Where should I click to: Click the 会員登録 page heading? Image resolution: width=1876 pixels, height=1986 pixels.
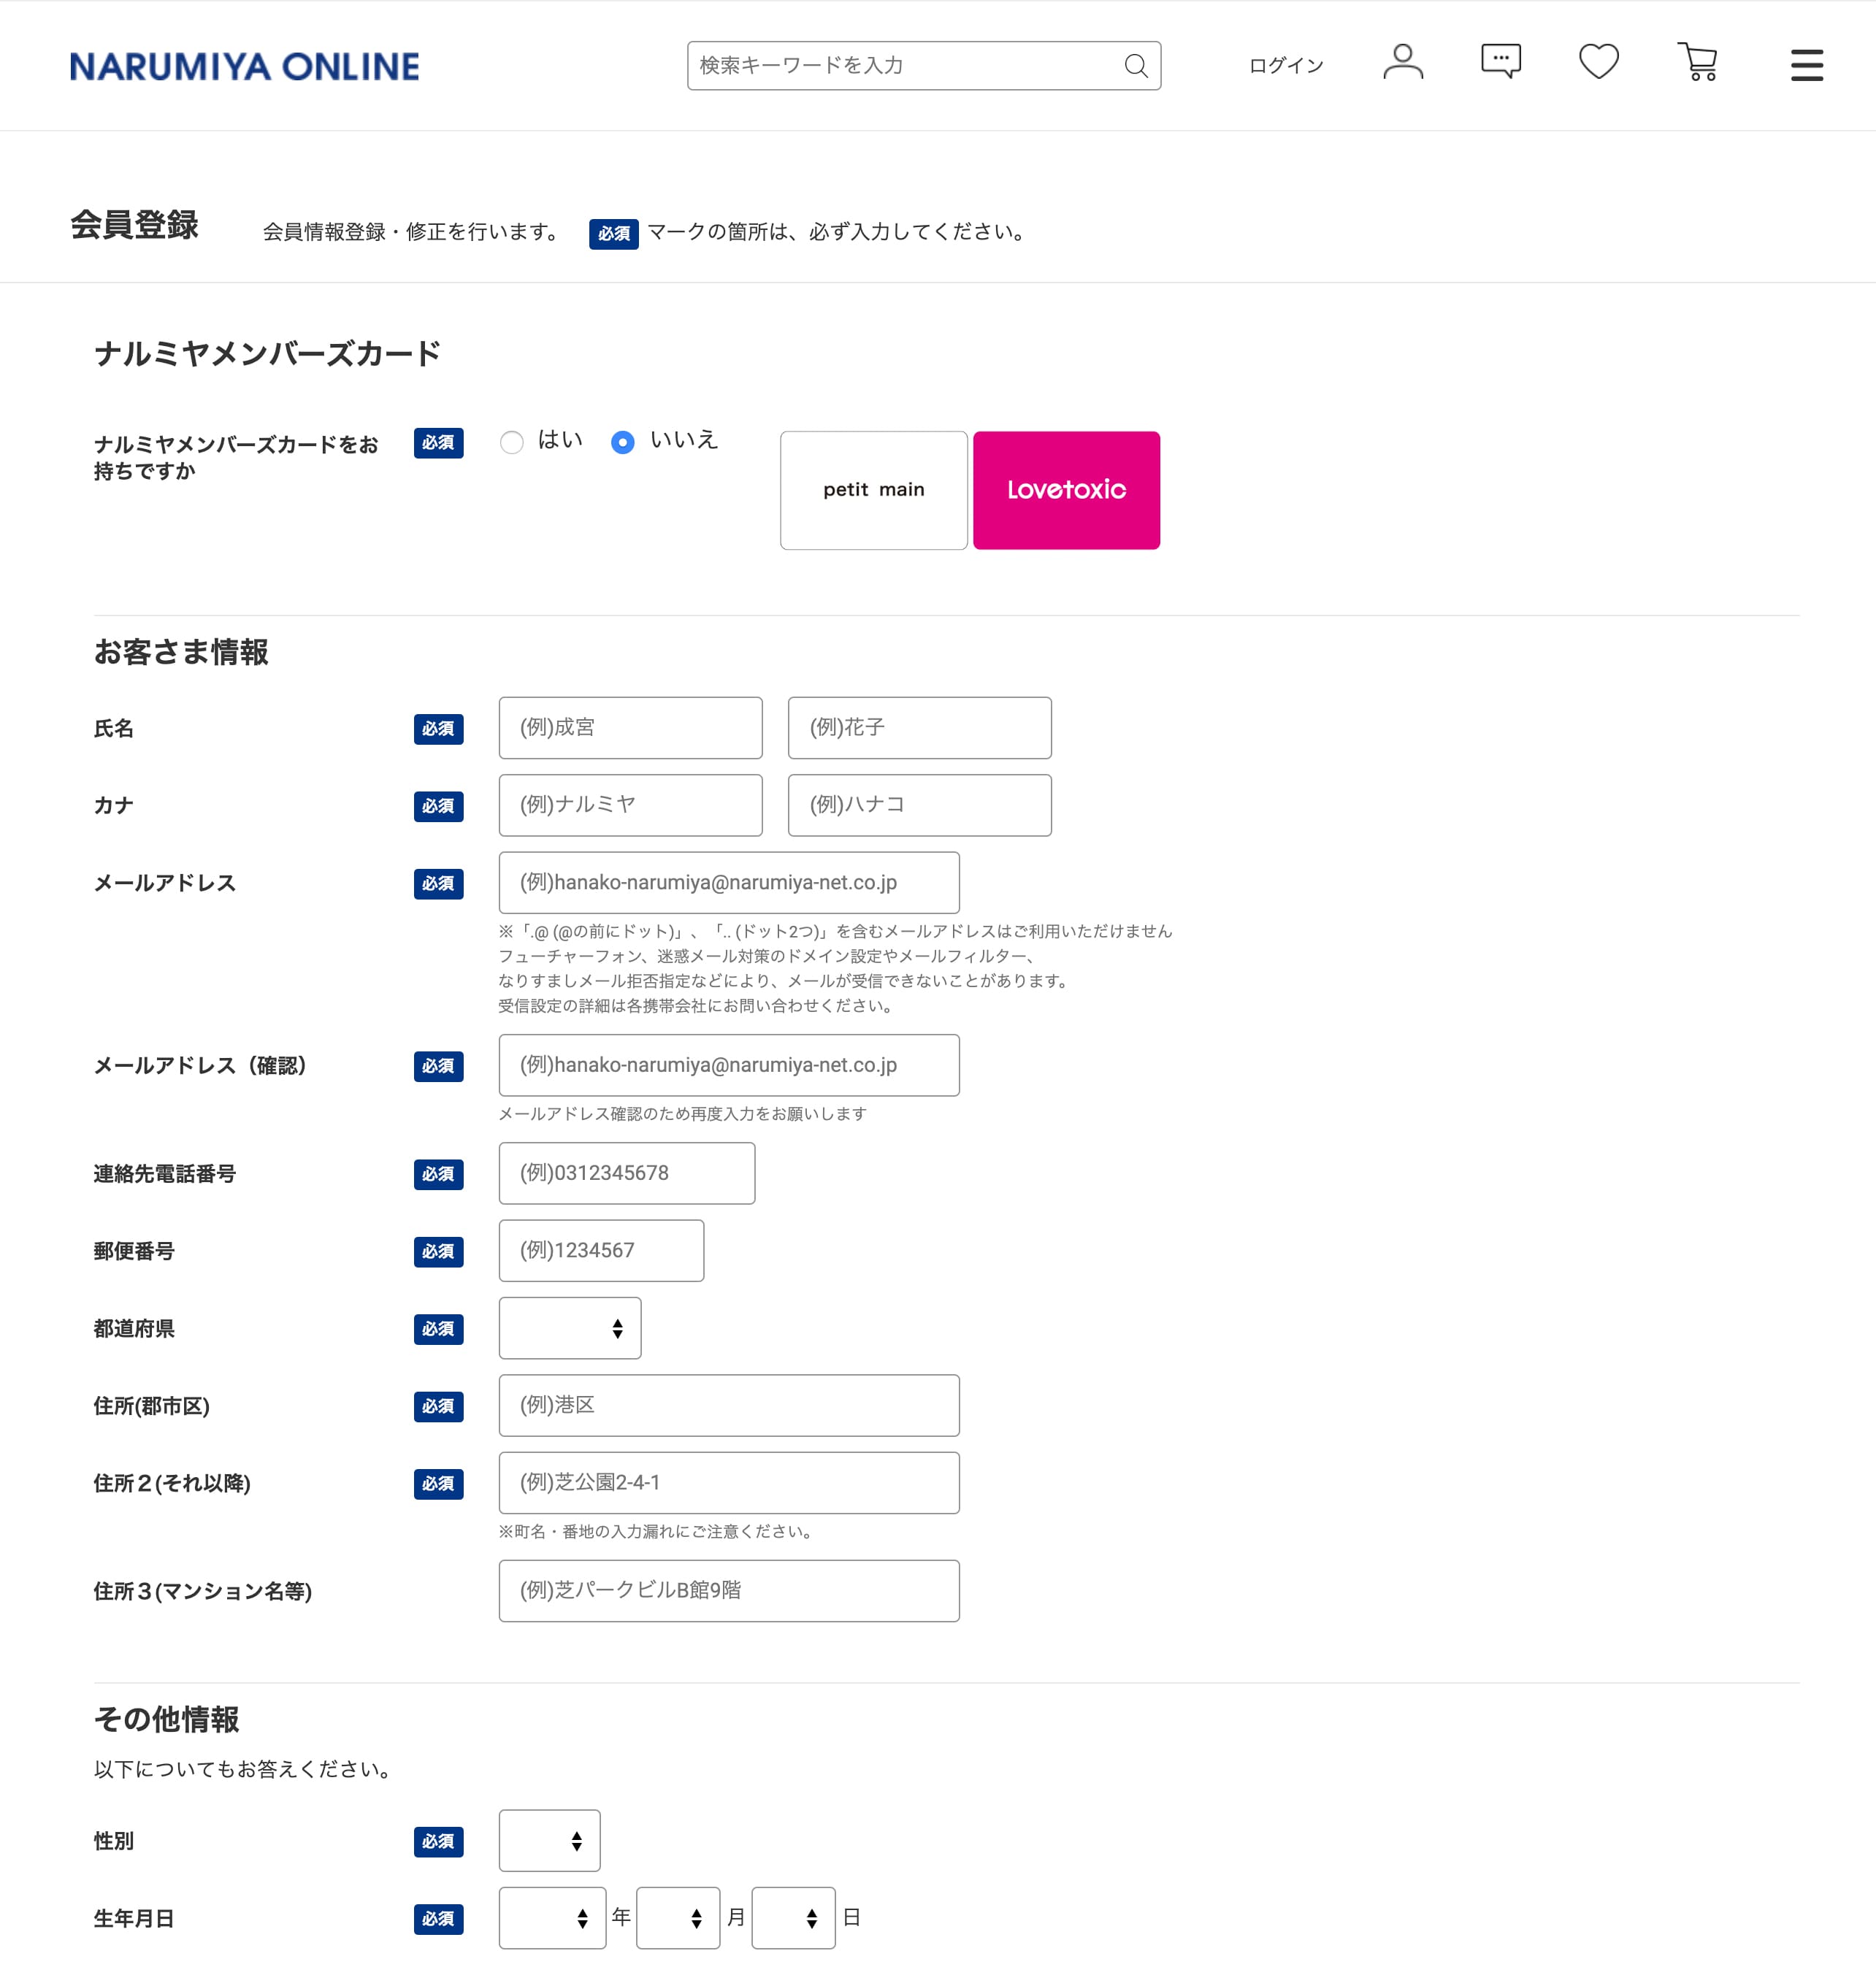(x=134, y=225)
